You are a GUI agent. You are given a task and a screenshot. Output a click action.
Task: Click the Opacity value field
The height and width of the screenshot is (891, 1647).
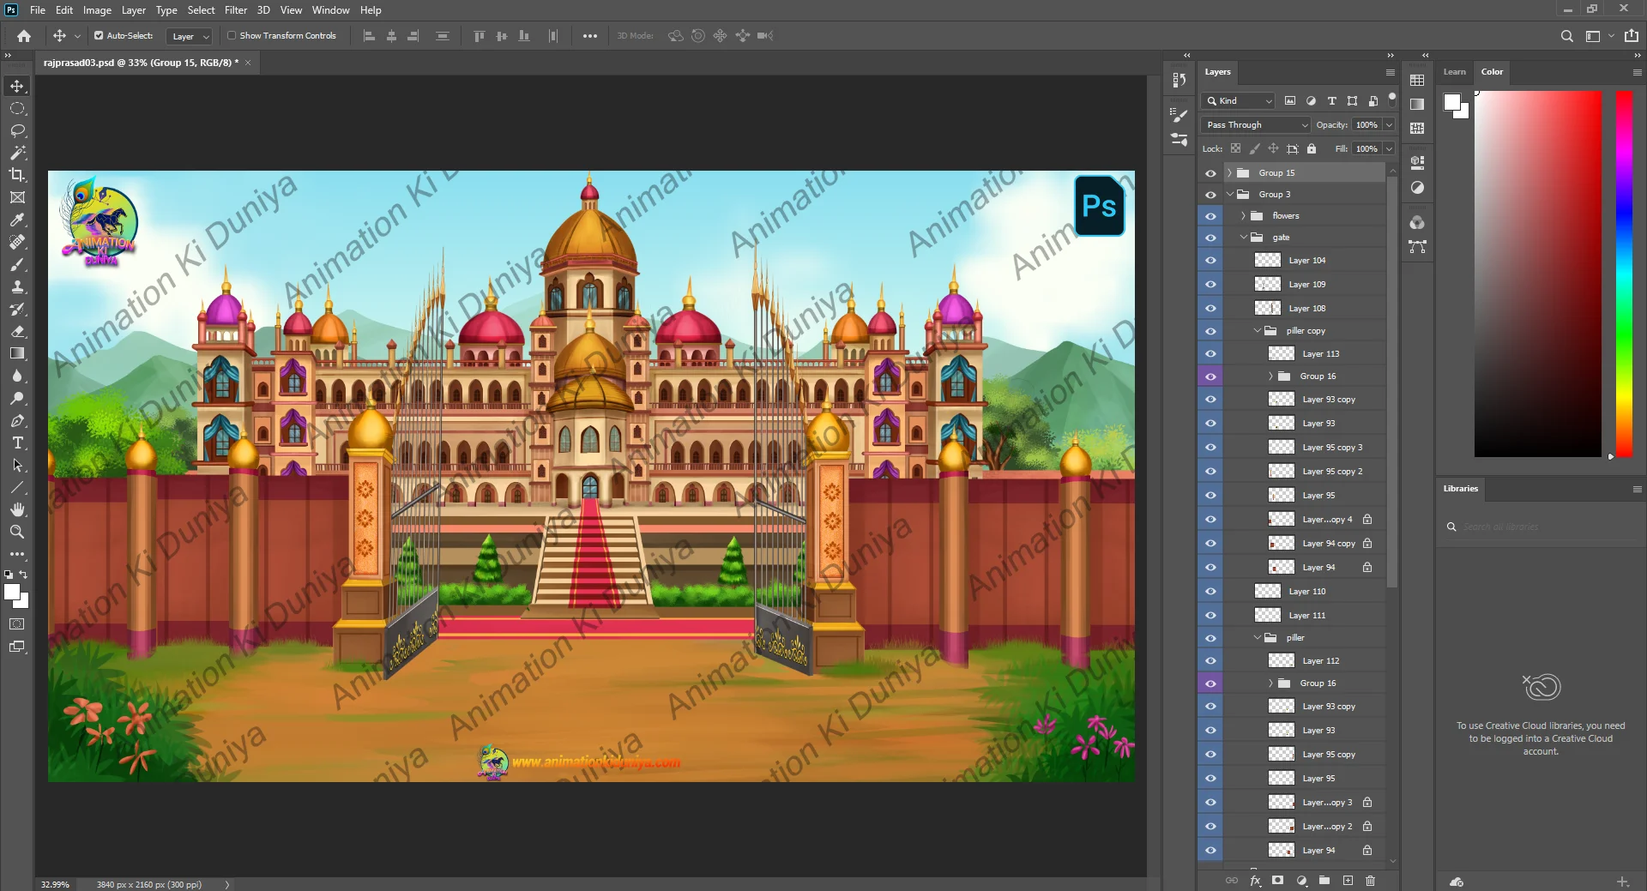point(1366,125)
